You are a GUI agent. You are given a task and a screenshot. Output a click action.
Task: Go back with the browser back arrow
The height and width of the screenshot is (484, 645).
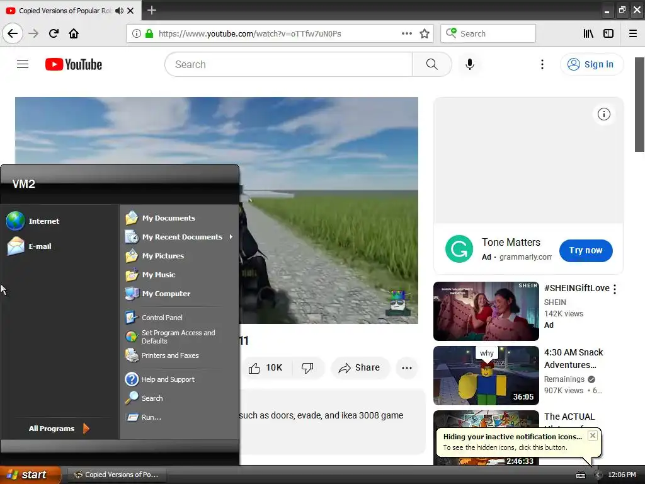(13, 33)
